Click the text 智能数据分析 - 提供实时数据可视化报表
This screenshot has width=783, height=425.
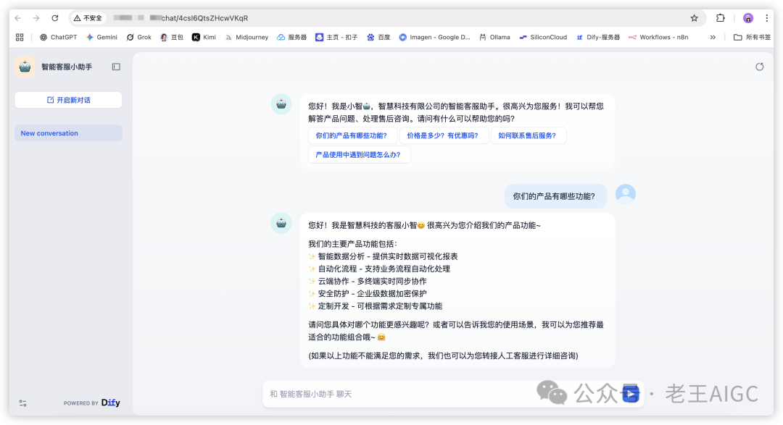[x=387, y=256]
